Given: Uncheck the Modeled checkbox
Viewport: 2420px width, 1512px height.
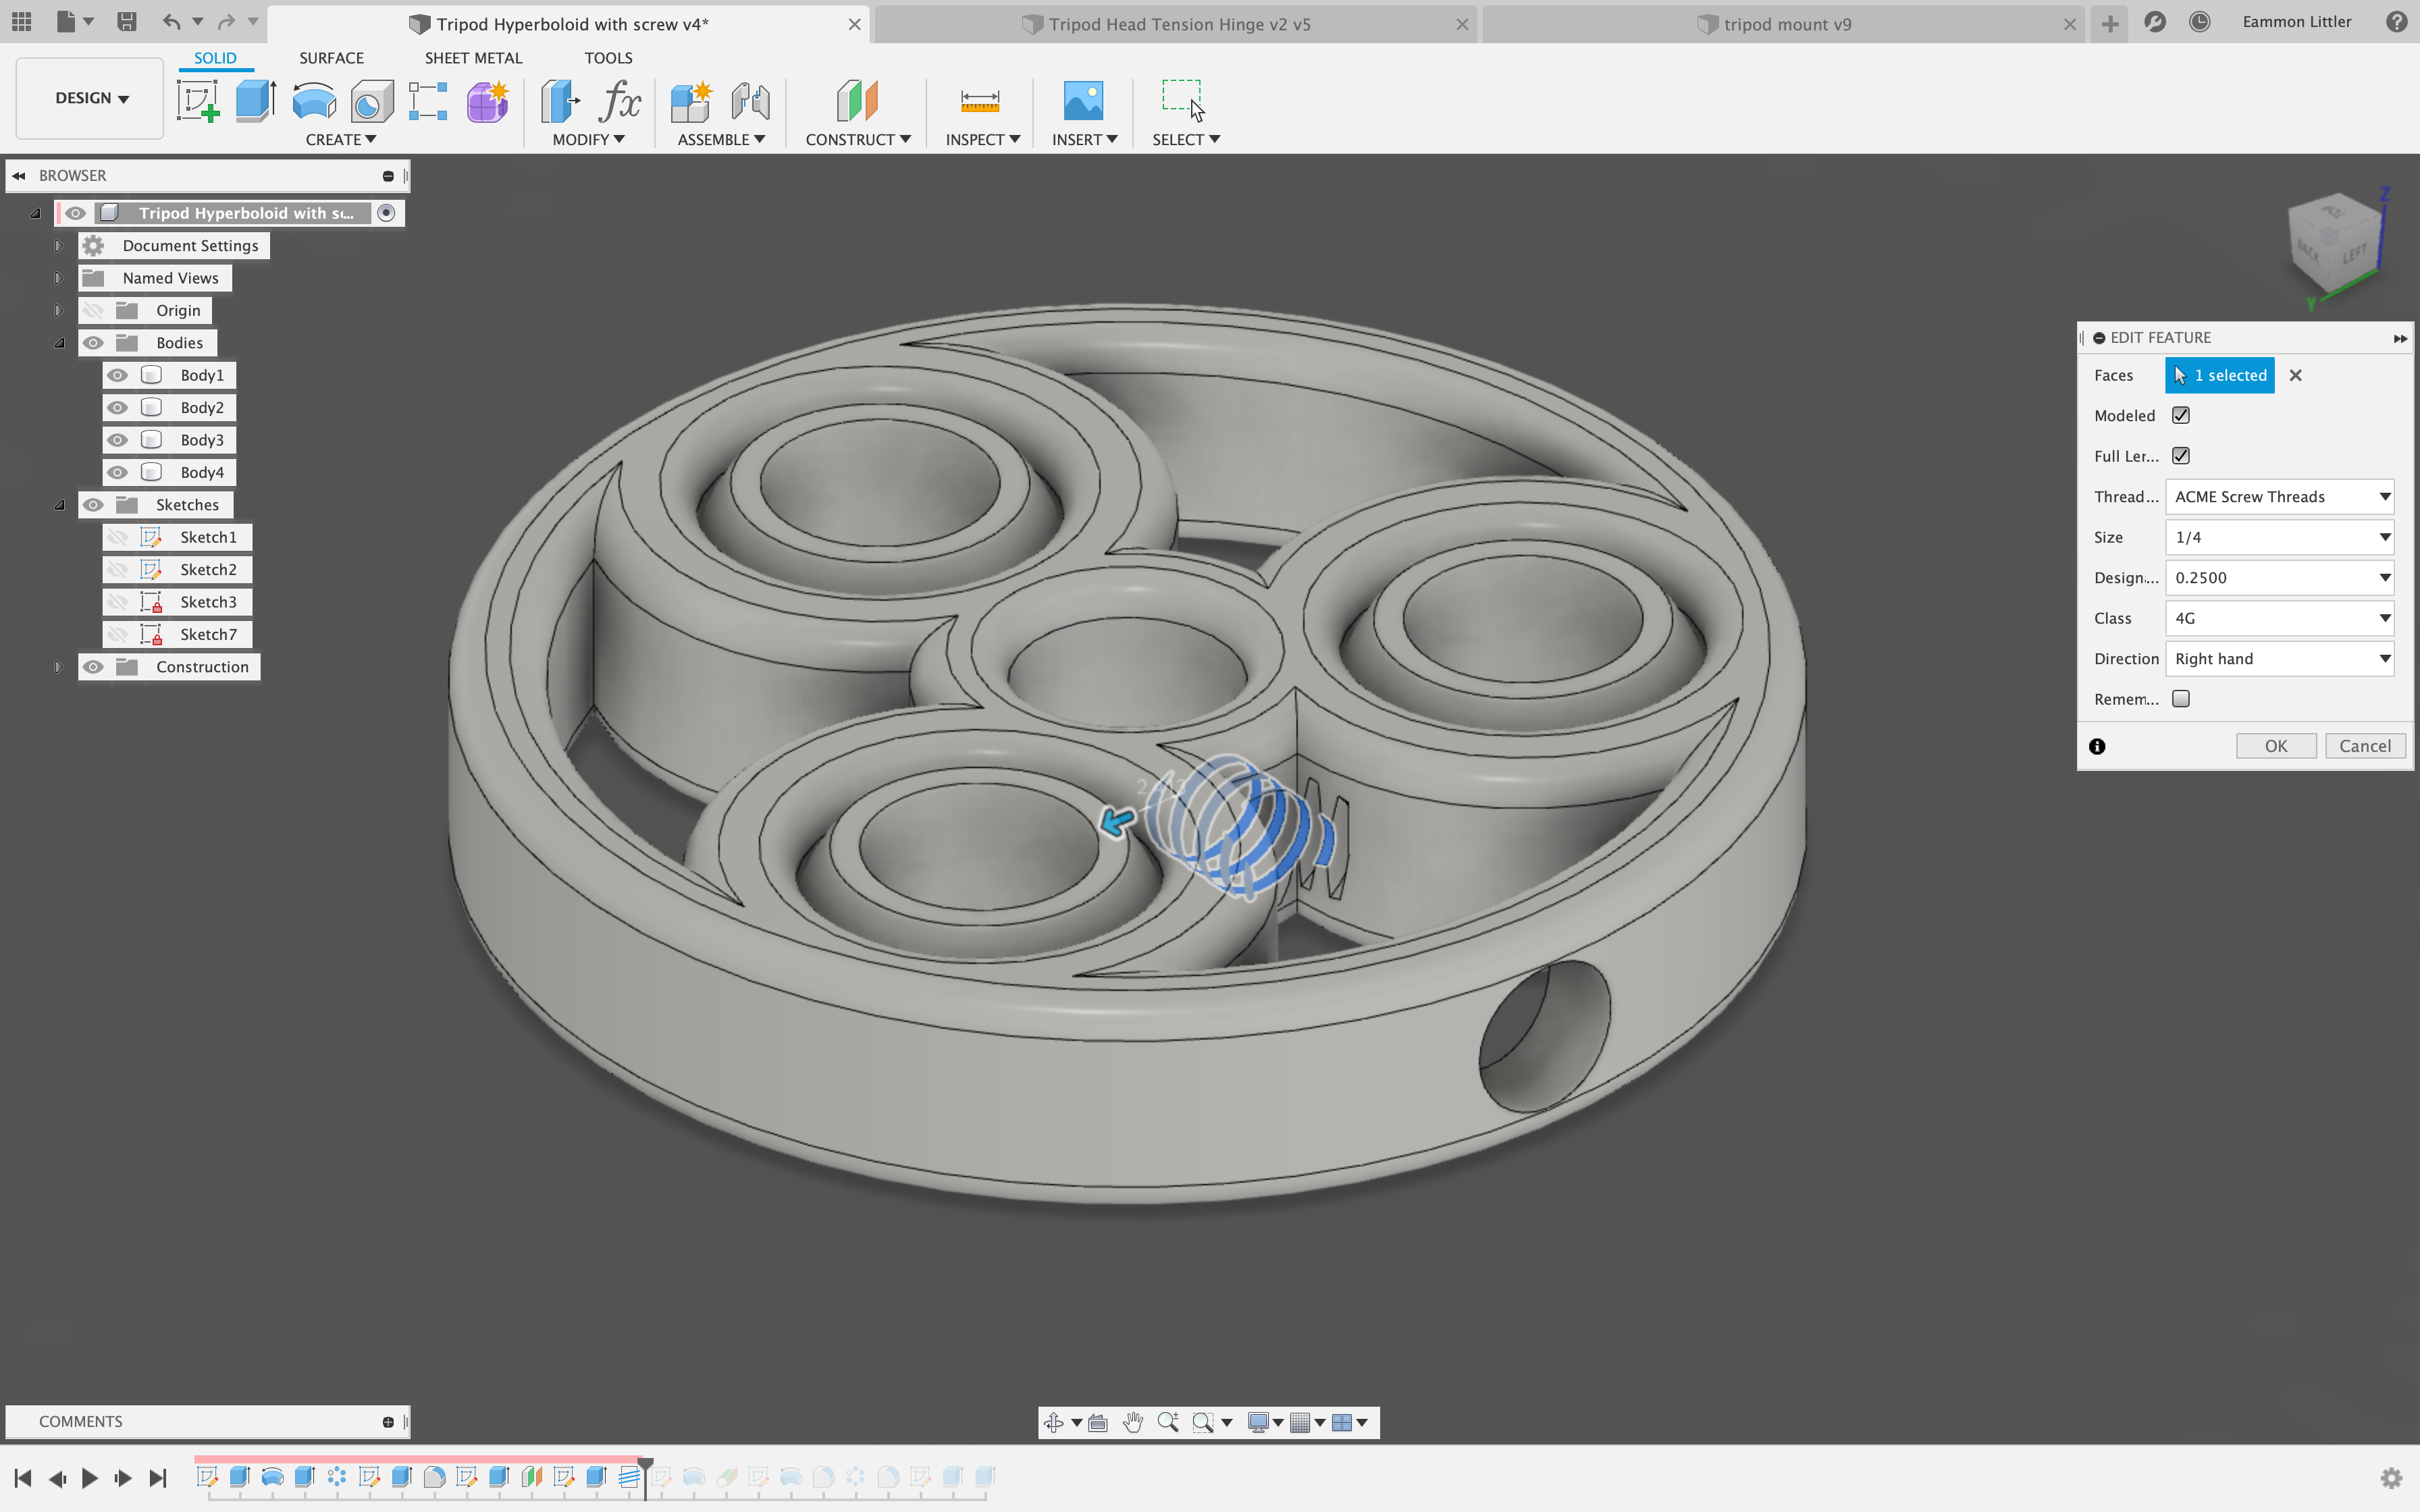Looking at the screenshot, I should tap(2181, 415).
